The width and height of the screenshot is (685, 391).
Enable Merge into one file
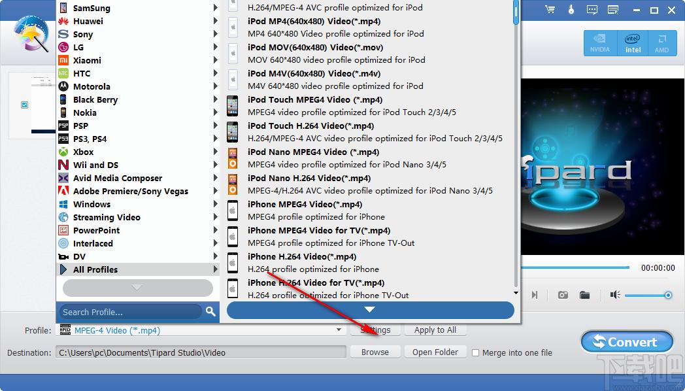pos(476,352)
